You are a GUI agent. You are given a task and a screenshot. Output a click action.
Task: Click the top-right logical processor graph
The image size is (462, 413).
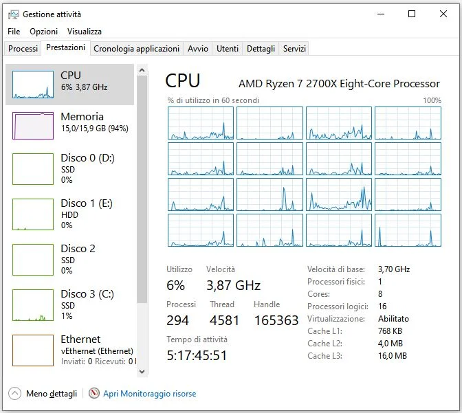coord(408,123)
